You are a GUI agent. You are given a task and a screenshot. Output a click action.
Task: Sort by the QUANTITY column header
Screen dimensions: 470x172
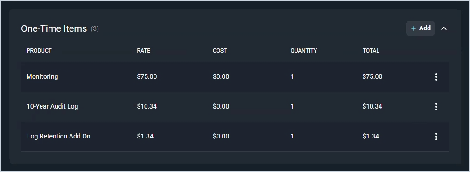click(x=304, y=50)
